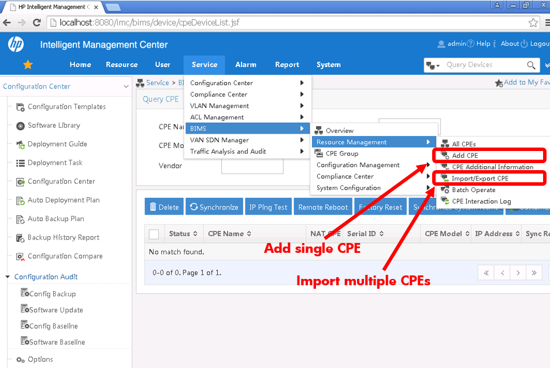Open CPE Additional Information menu item

[492, 167]
